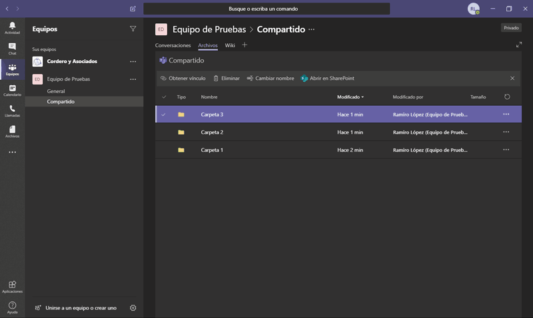Screen dimensions: 533x318
Task: Toggle select all files checkmark
Action: coord(164,97)
